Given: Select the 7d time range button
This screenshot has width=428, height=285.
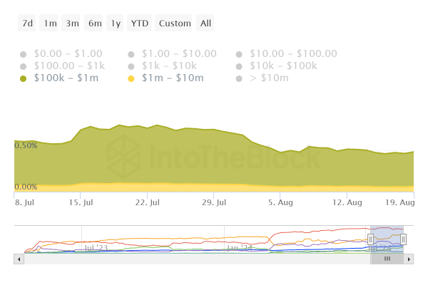Looking at the screenshot, I should point(28,24).
